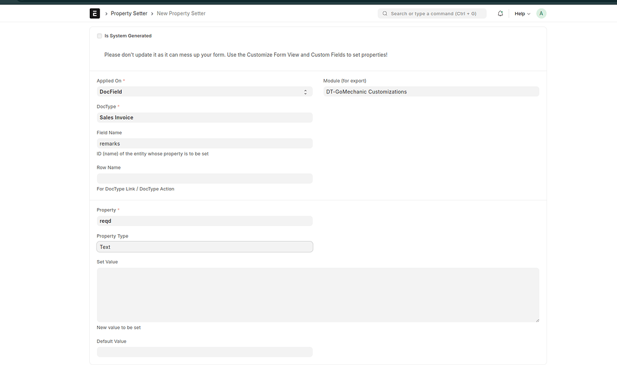617x365 pixels.
Task: Click New Property Setter breadcrumb
Action: click(x=181, y=13)
